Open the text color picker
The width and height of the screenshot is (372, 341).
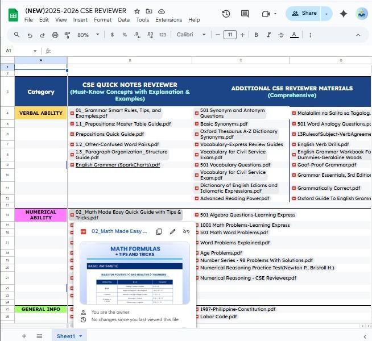(x=294, y=35)
